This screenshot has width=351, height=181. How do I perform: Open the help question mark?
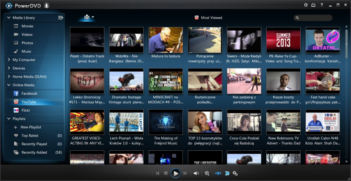coord(322,5)
